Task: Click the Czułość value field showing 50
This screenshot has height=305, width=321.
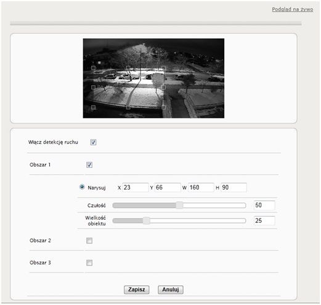Action: click(264, 205)
